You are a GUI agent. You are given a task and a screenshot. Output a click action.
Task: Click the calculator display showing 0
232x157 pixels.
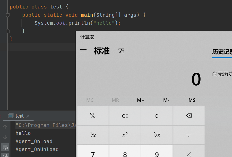click(x=196, y=79)
